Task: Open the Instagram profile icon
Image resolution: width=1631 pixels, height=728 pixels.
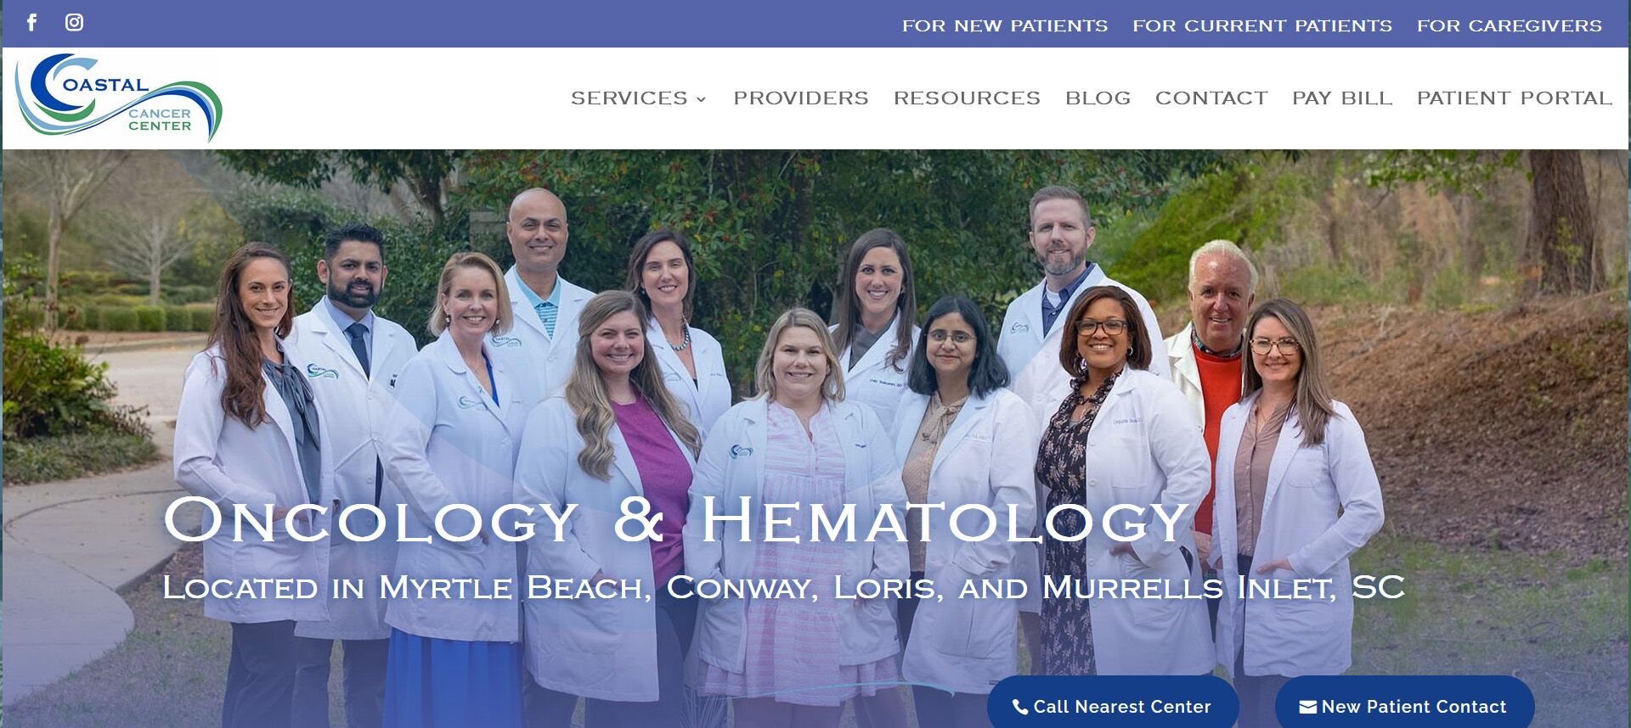Action: [75, 22]
